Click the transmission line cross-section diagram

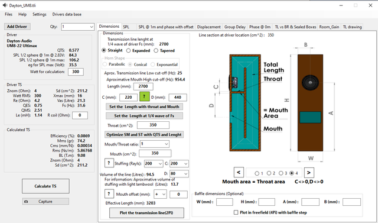[245, 103]
